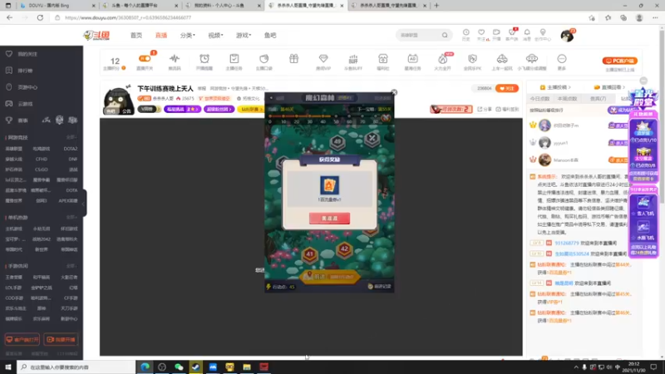Screen dimensions: 665x374
Task: Open the gift box icon in toolbar
Action: pos(293,58)
